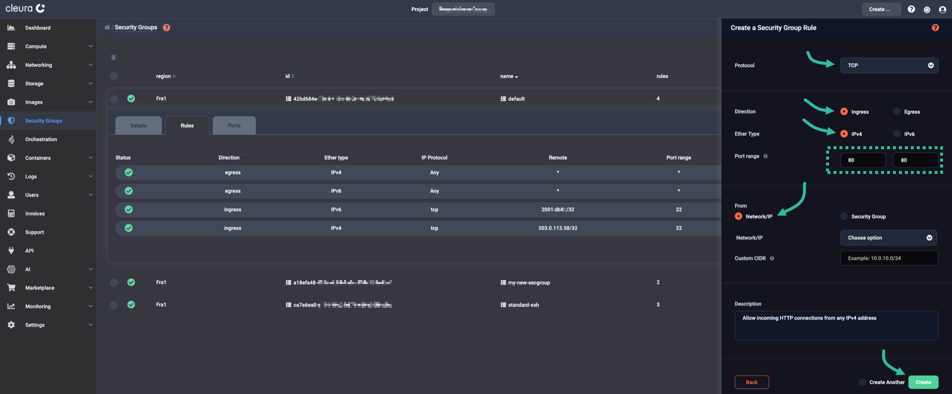952x394 pixels.
Task: Expand the Logs sidebar section
Action: tap(91, 176)
